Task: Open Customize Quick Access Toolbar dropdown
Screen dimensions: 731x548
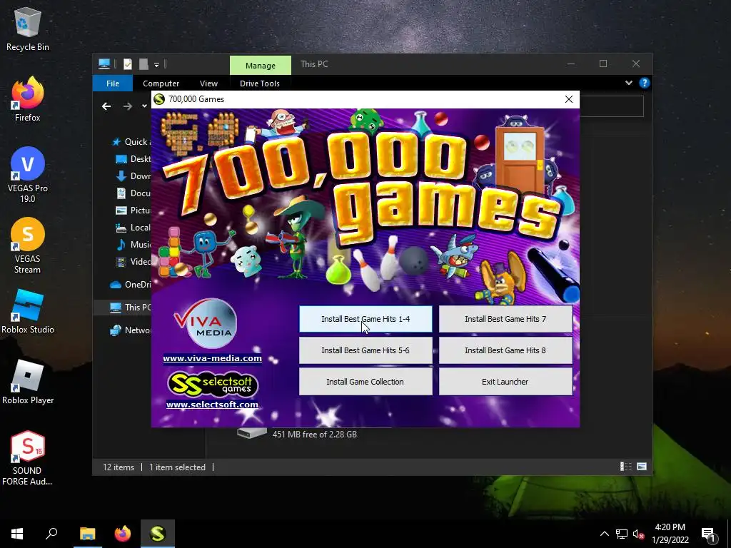Action: tap(156, 64)
